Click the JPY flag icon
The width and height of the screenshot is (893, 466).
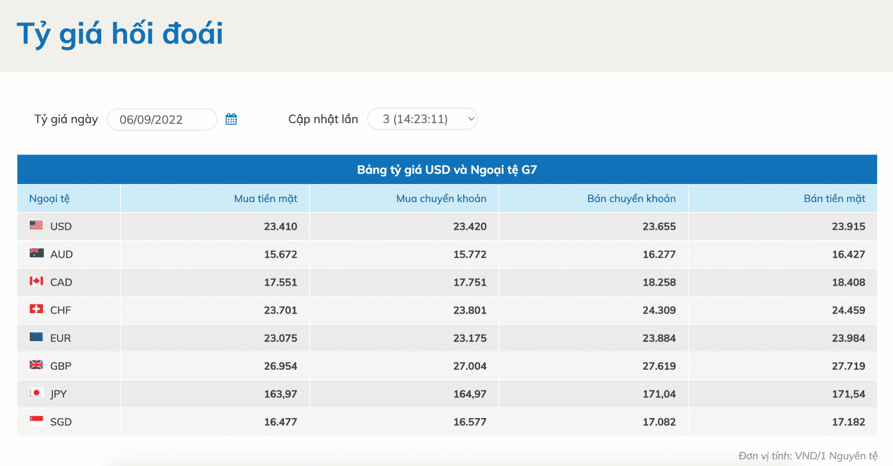pos(36,393)
